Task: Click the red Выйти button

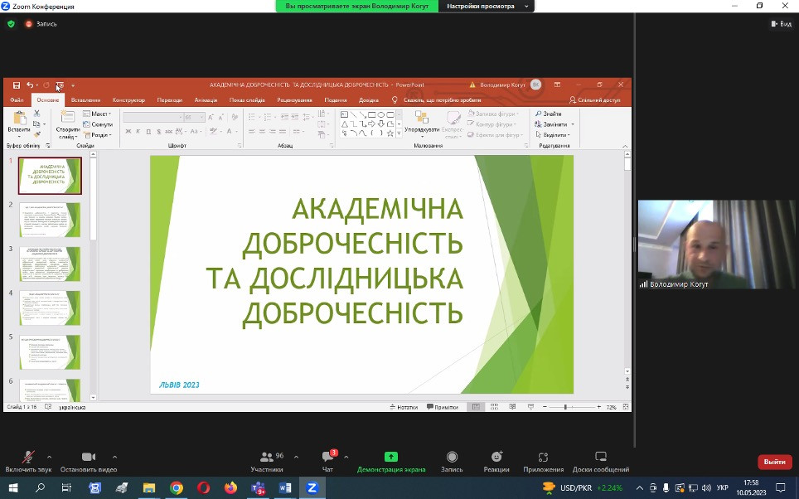Action: [774, 462]
